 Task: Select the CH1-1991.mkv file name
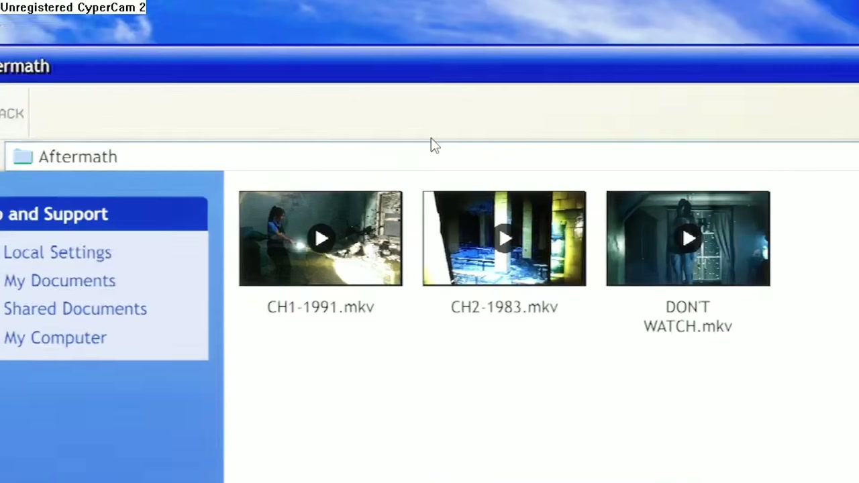321,307
